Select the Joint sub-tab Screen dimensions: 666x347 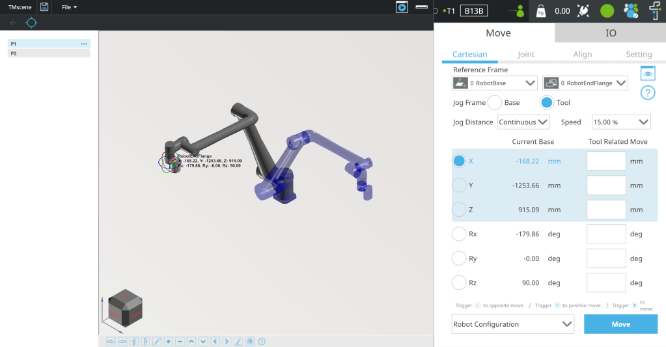point(526,55)
